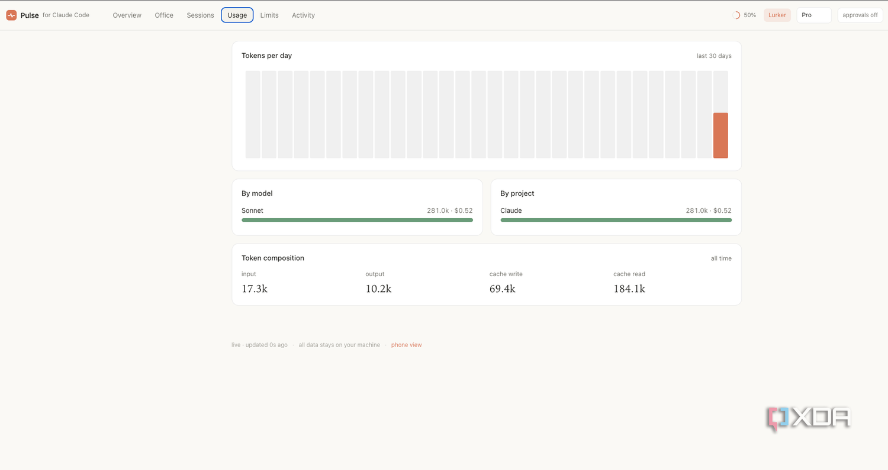Click the Claude project green usage bar
The height and width of the screenshot is (470, 888).
pos(616,220)
